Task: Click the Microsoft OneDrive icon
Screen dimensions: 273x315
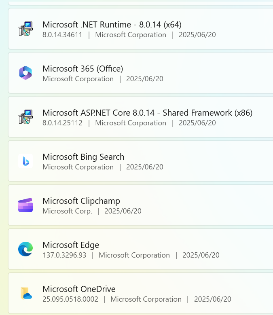Action: click(x=26, y=293)
